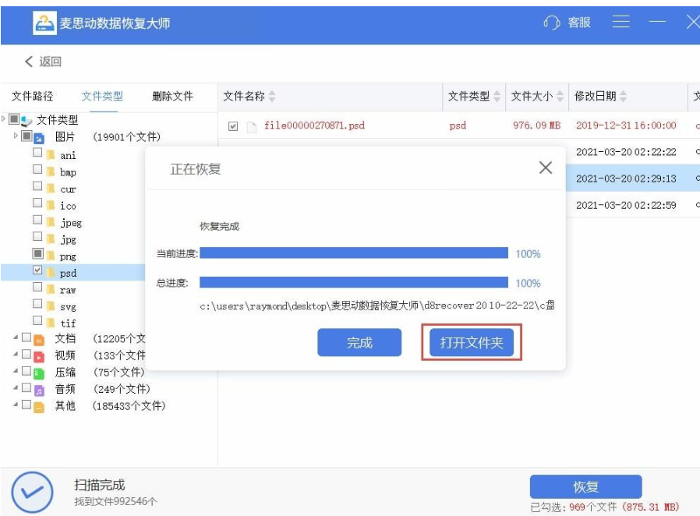The width and height of the screenshot is (700, 516).
Task: Click 客服 label in title bar
Action: 579,22
